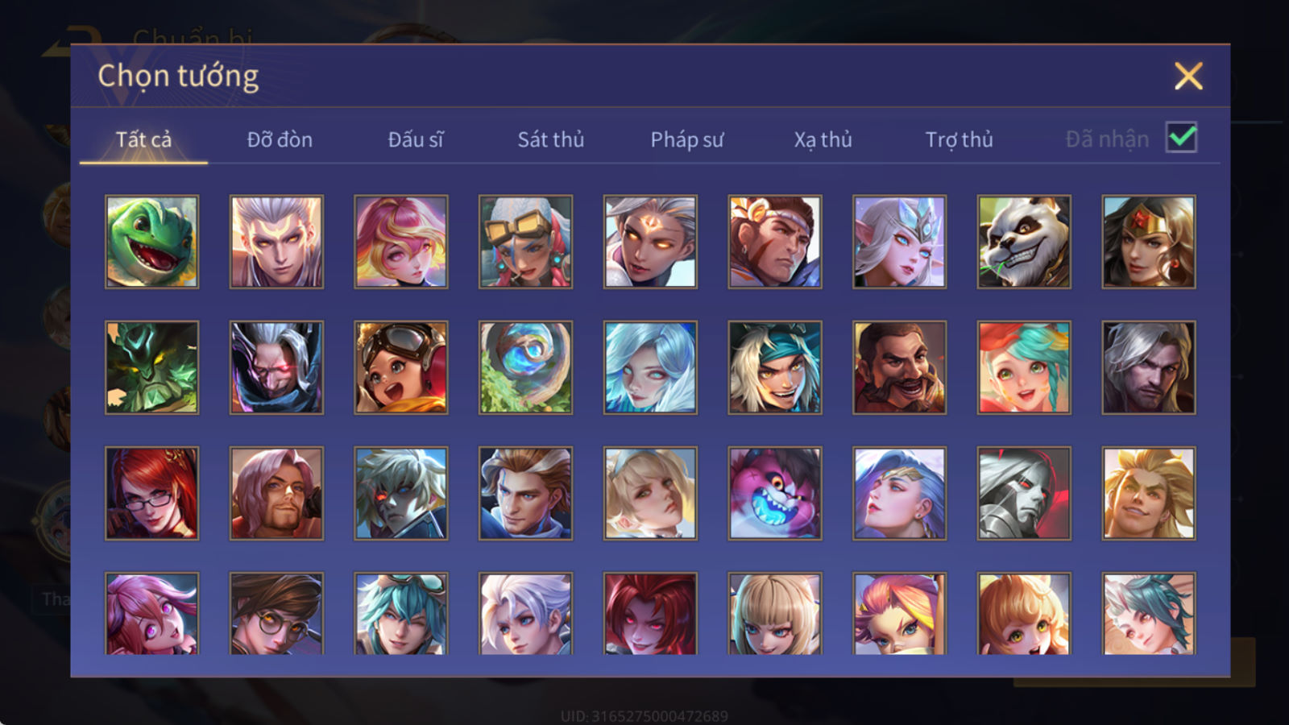Select the Trợ thủ tab
1289x725 pixels.
tap(959, 139)
